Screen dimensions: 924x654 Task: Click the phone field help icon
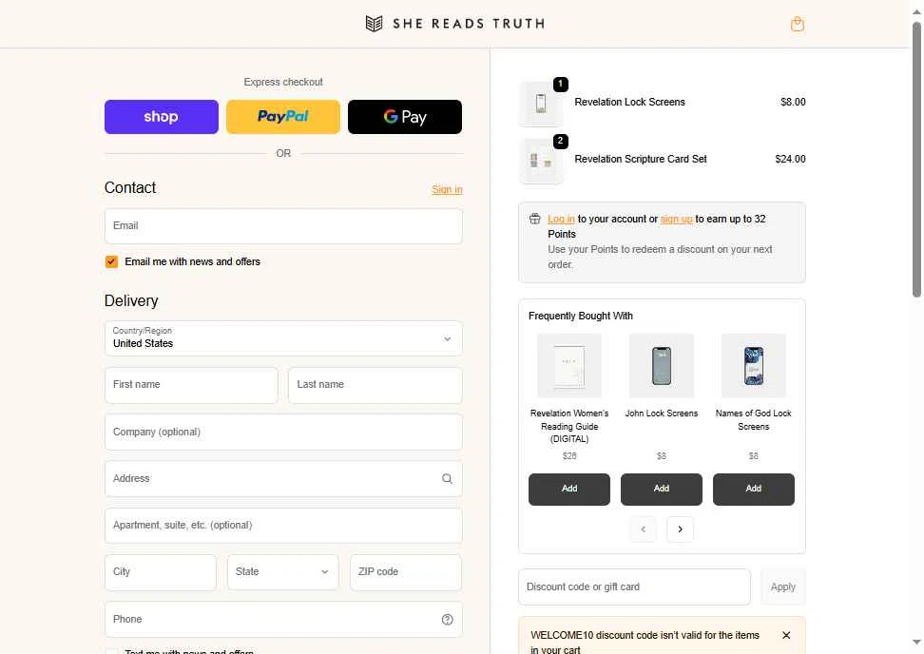[448, 620]
